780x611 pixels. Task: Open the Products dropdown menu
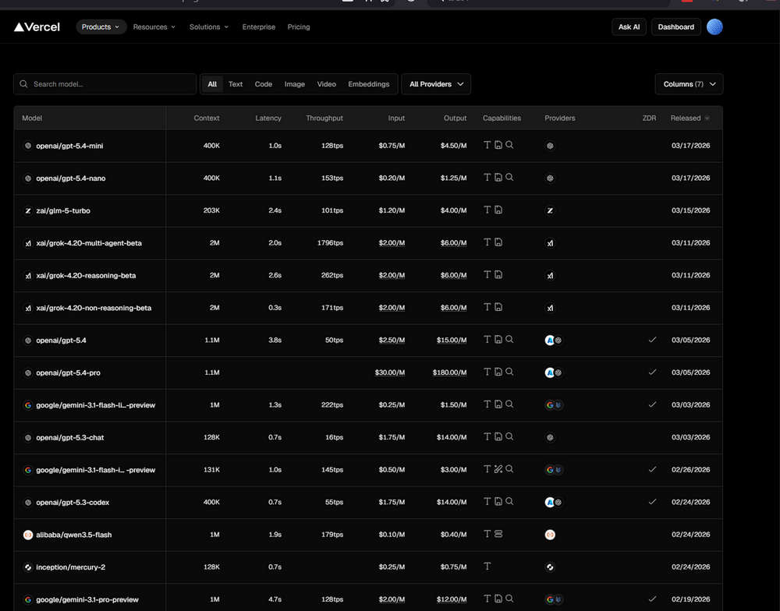pos(101,26)
